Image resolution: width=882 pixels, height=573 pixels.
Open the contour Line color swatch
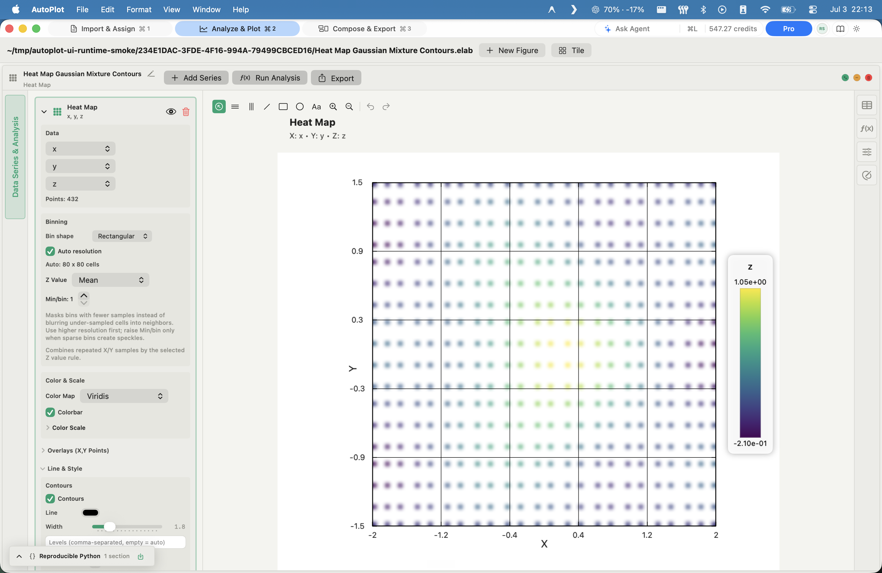(90, 513)
